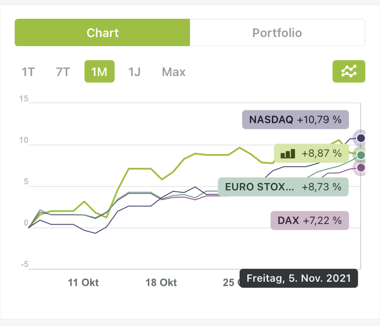Click the NASDAQ +10,79 % label
The width and height of the screenshot is (380, 326).
click(295, 120)
